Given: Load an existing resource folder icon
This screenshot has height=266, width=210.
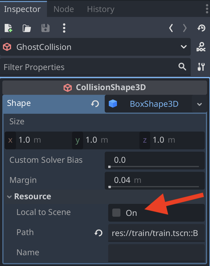Looking at the screenshot, I should coord(27,28).
